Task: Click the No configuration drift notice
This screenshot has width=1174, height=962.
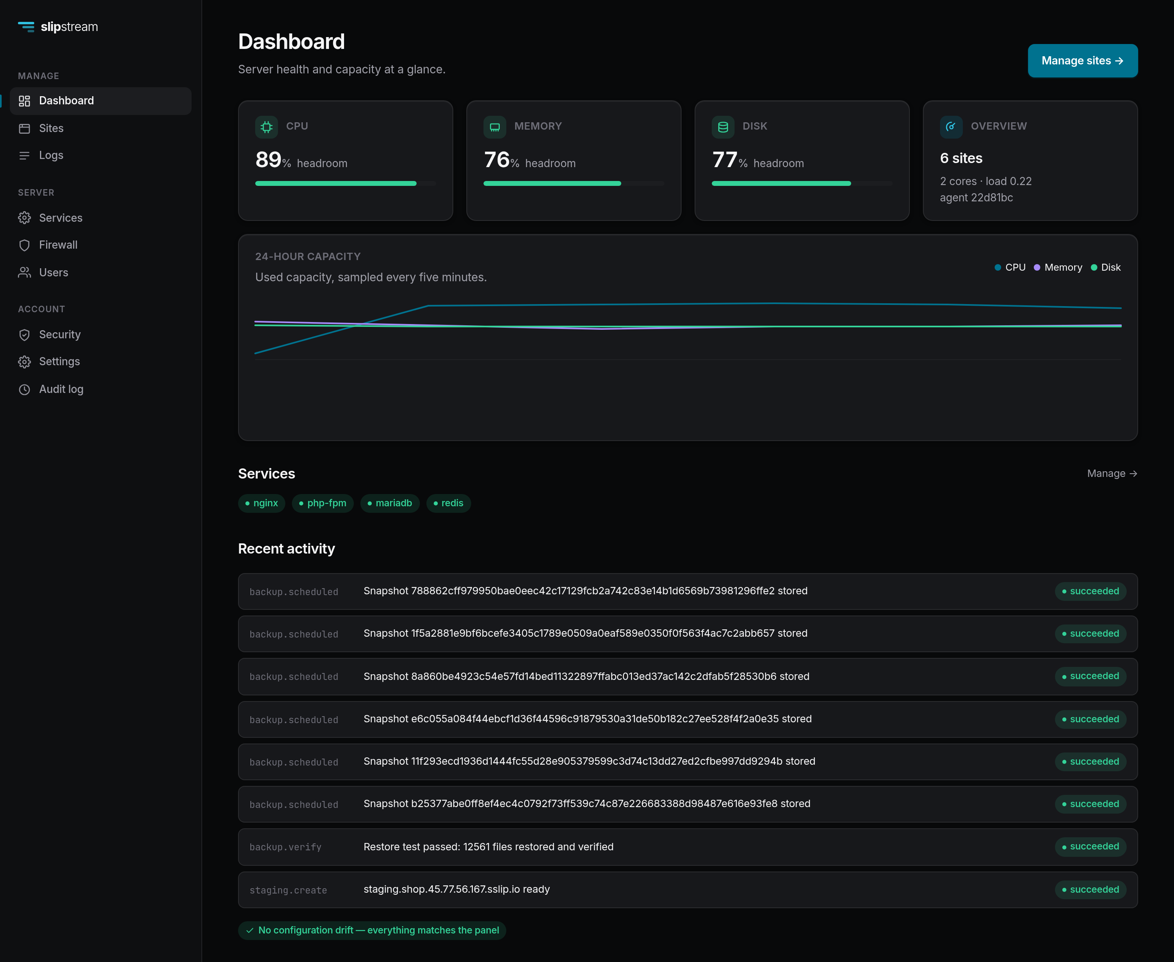Action: tap(372, 931)
